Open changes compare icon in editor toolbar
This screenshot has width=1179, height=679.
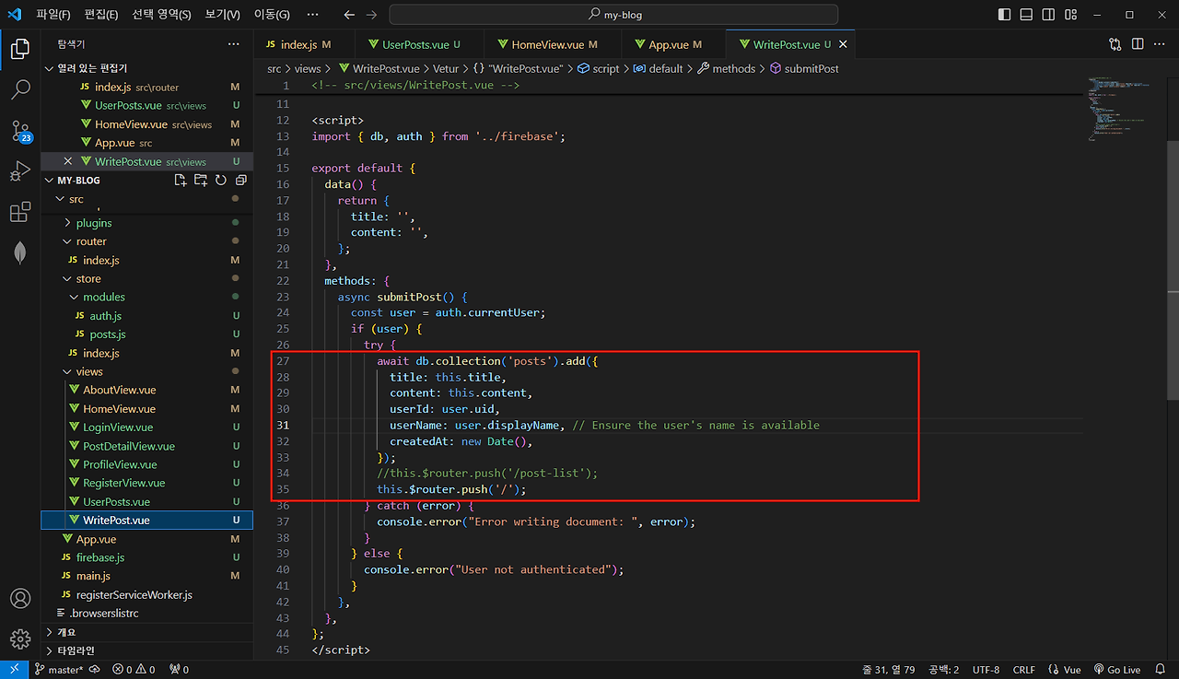pyautogui.click(x=1115, y=44)
